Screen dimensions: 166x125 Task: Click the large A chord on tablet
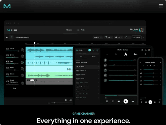click(x=126, y=54)
